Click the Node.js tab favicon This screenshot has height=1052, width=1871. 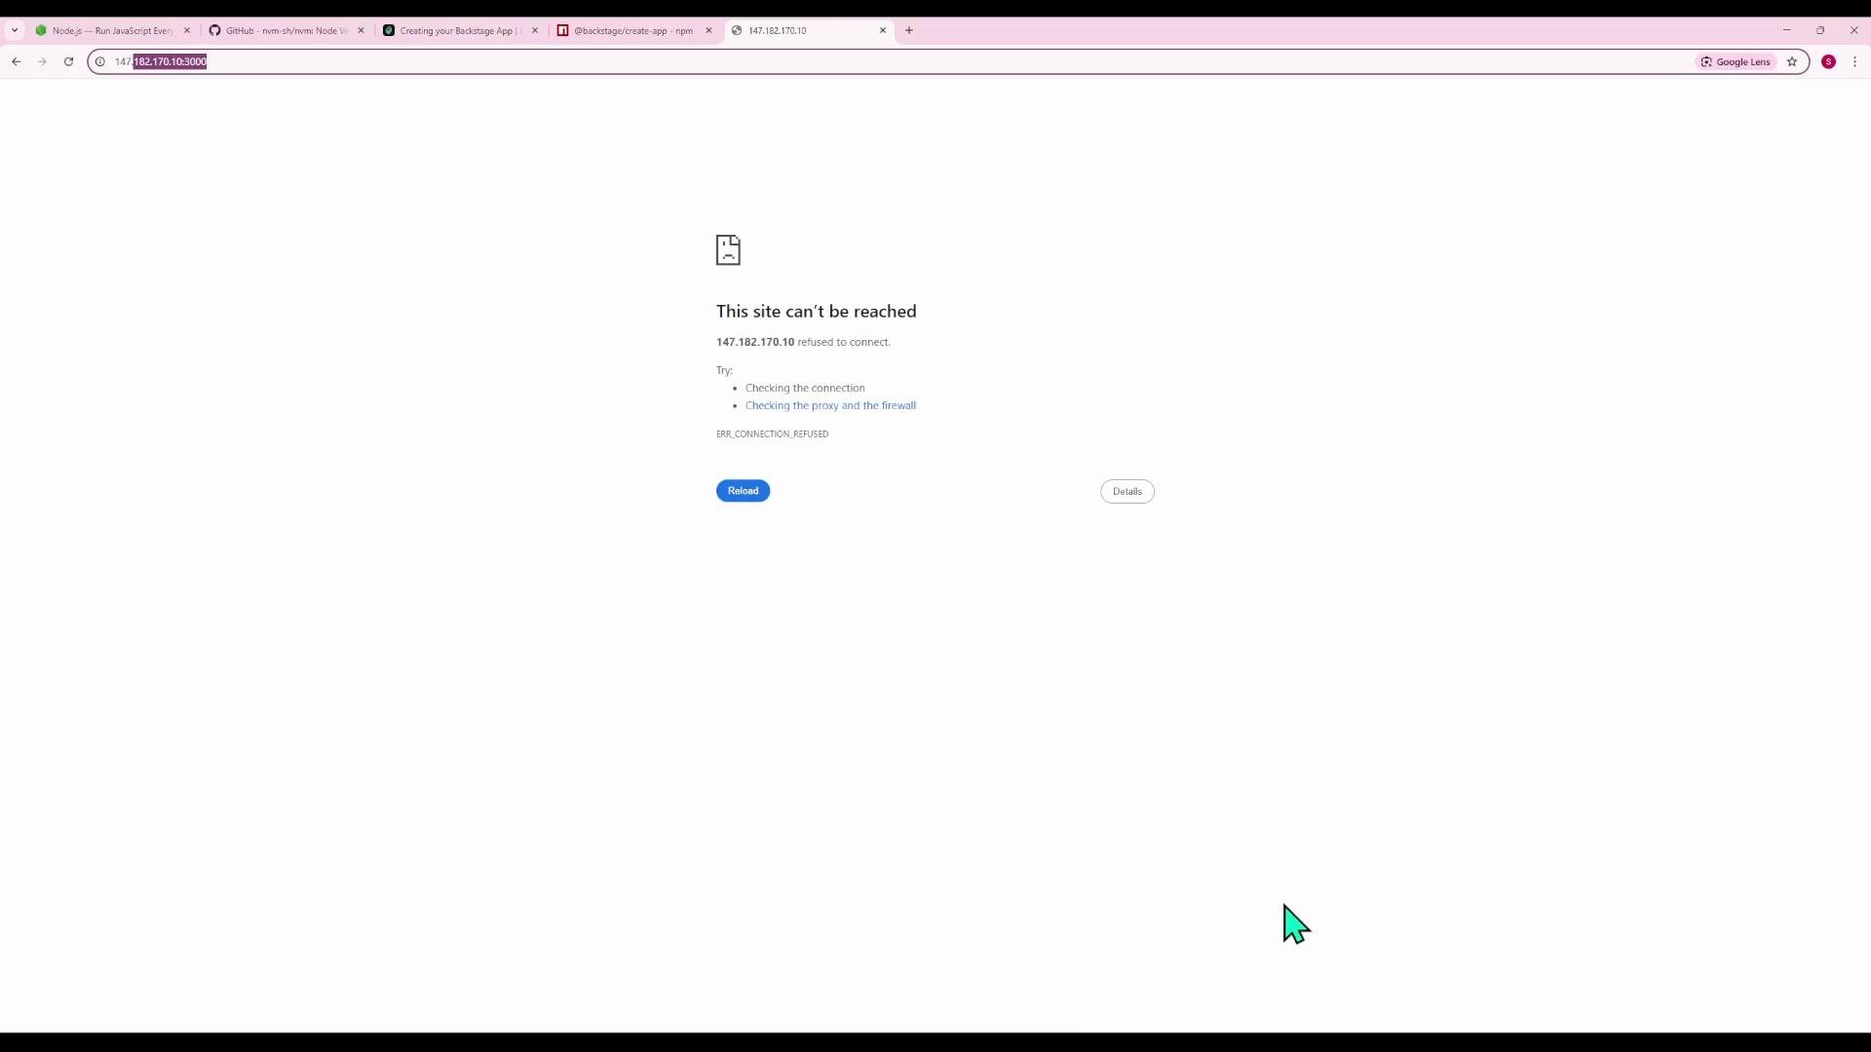41,30
